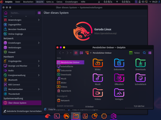
Task: Click the split view Teilen icon
Action: pos(131,53)
